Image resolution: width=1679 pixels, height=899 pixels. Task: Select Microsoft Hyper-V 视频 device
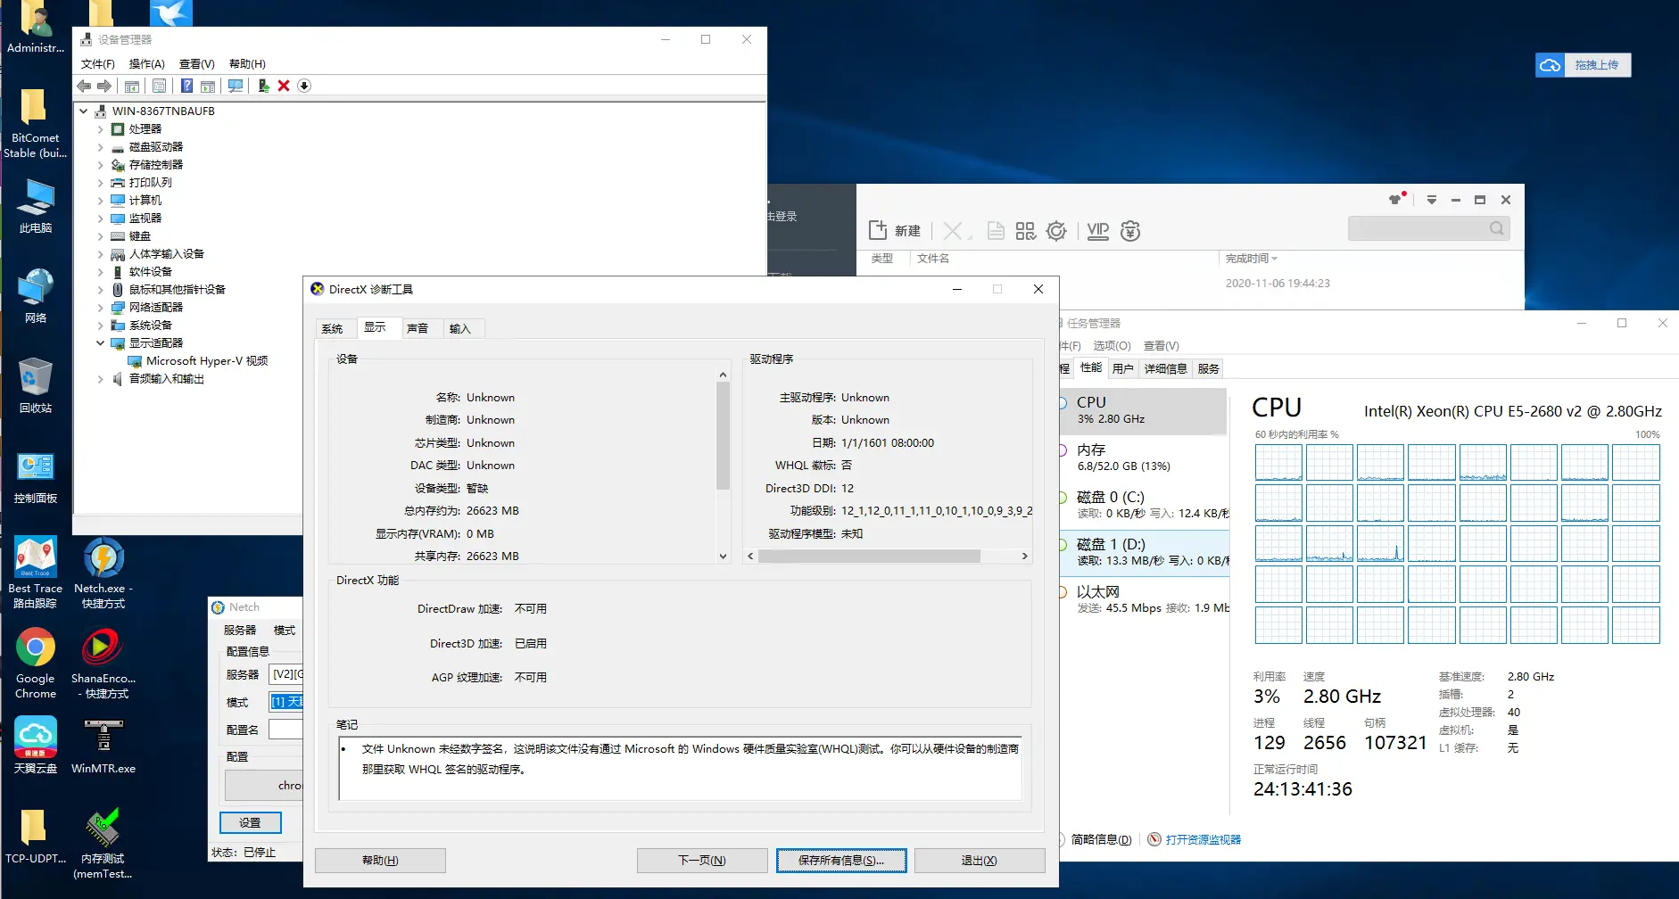[207, 361]
